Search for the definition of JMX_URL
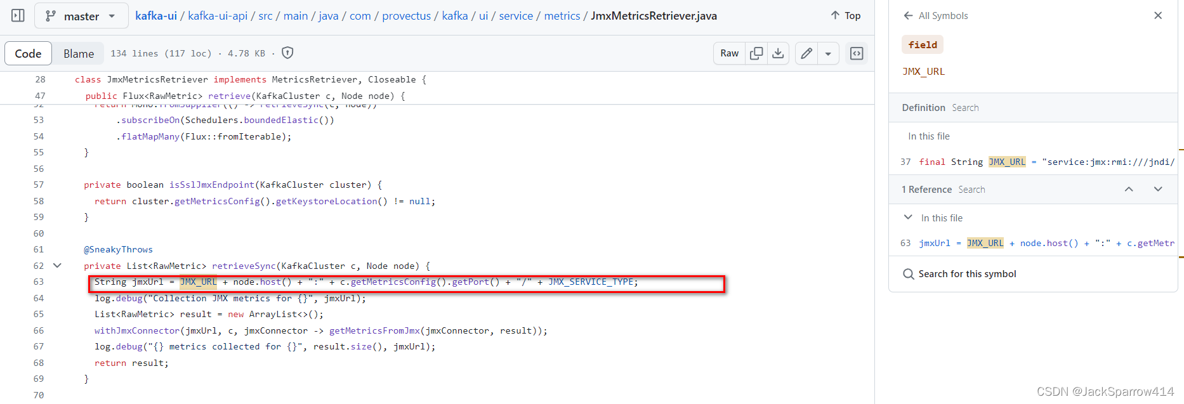 point(965,108)
